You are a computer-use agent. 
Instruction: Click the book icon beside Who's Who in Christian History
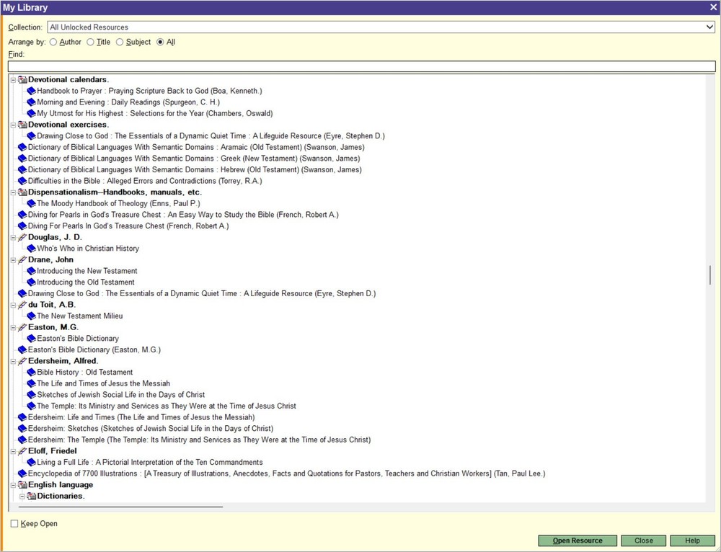(31, 249)
